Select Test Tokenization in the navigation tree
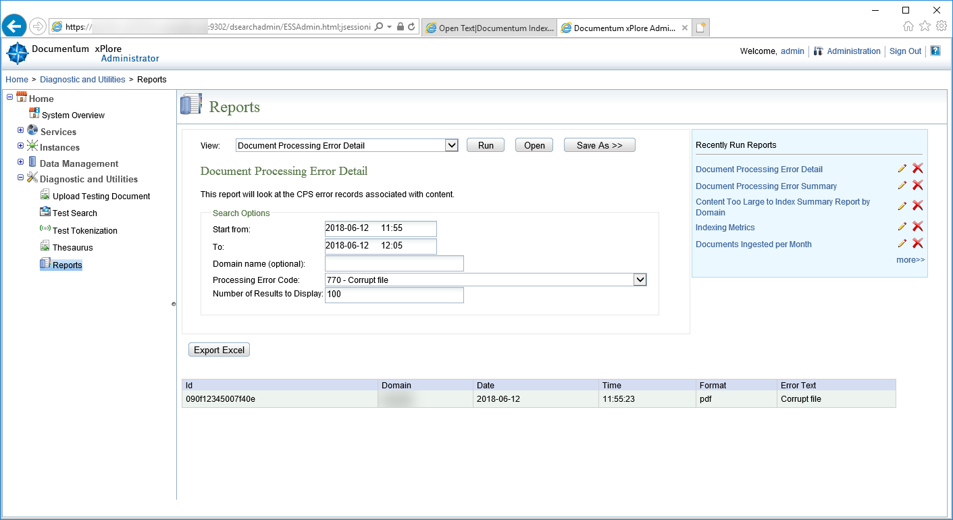The width and height of the screenshot is (953, 520). [85, 230]
